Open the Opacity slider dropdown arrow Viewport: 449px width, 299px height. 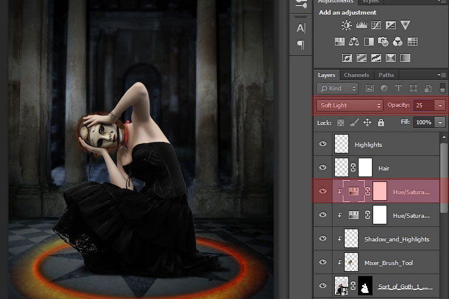[x=439, y=105]
